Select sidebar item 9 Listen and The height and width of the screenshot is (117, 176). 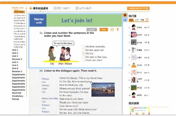tap(19, 45)
